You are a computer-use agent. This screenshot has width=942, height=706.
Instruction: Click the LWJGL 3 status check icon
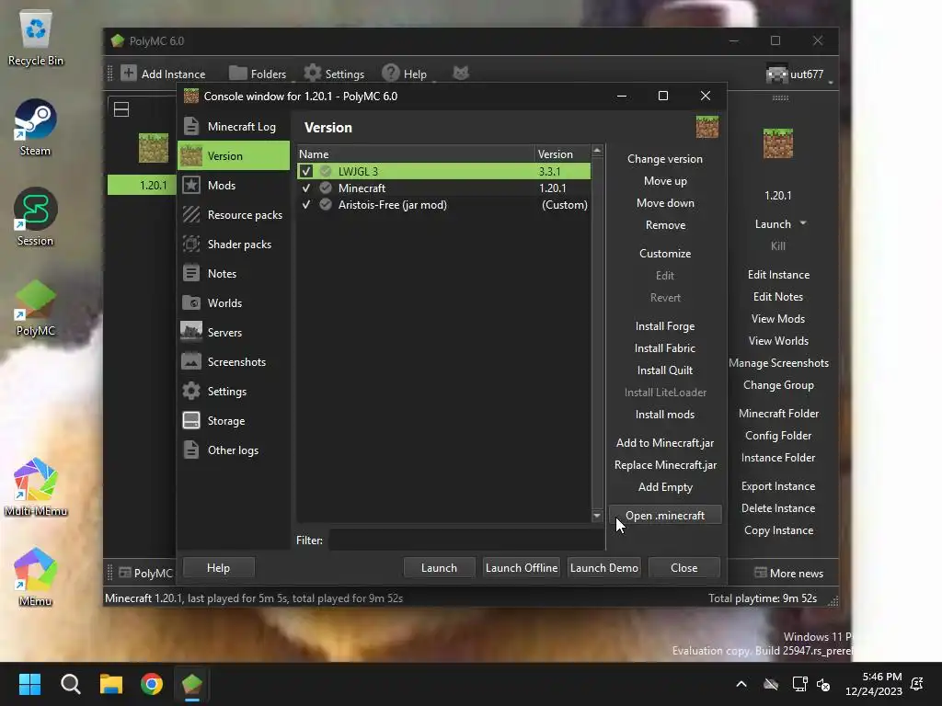point(326,171)
